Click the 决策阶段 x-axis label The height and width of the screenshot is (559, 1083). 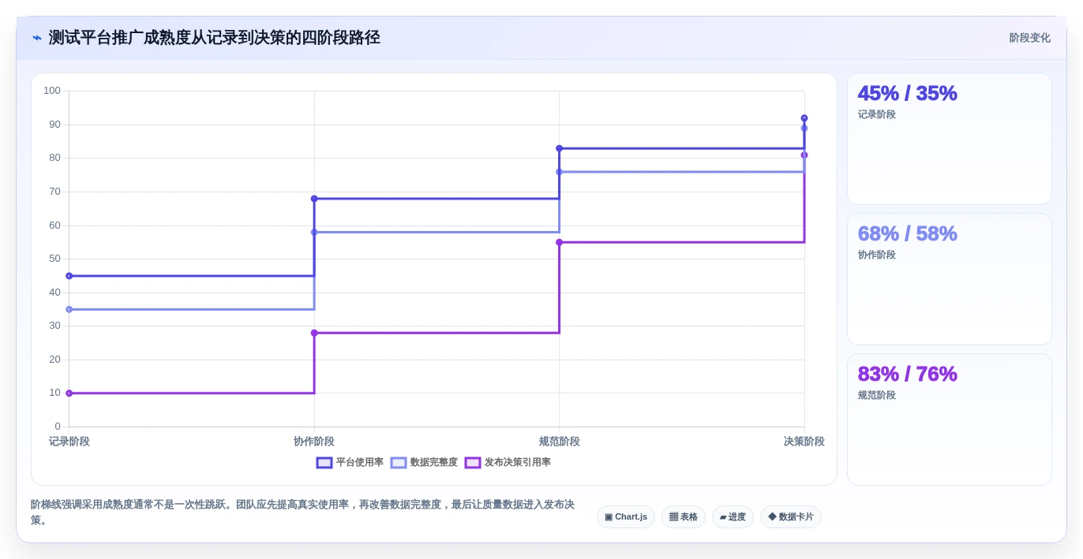click(804, 442)
